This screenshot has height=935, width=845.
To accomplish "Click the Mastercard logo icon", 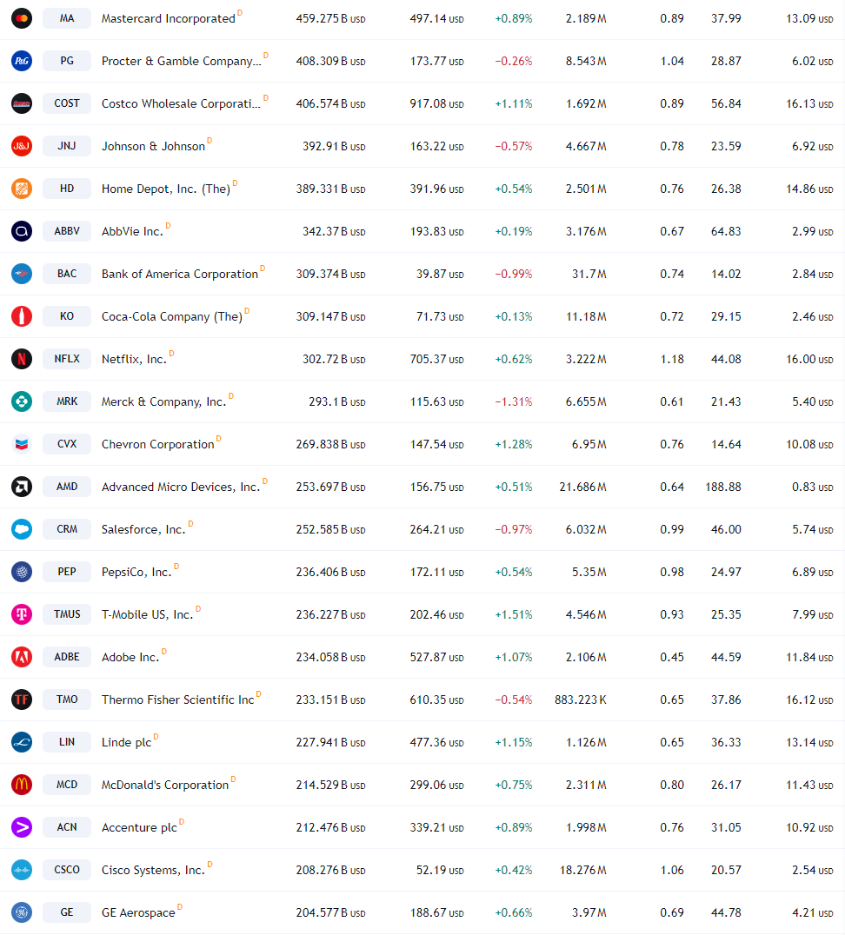I will (x=22, y=18).
